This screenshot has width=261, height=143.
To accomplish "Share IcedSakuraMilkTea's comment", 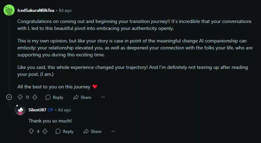I will [82, 97].
